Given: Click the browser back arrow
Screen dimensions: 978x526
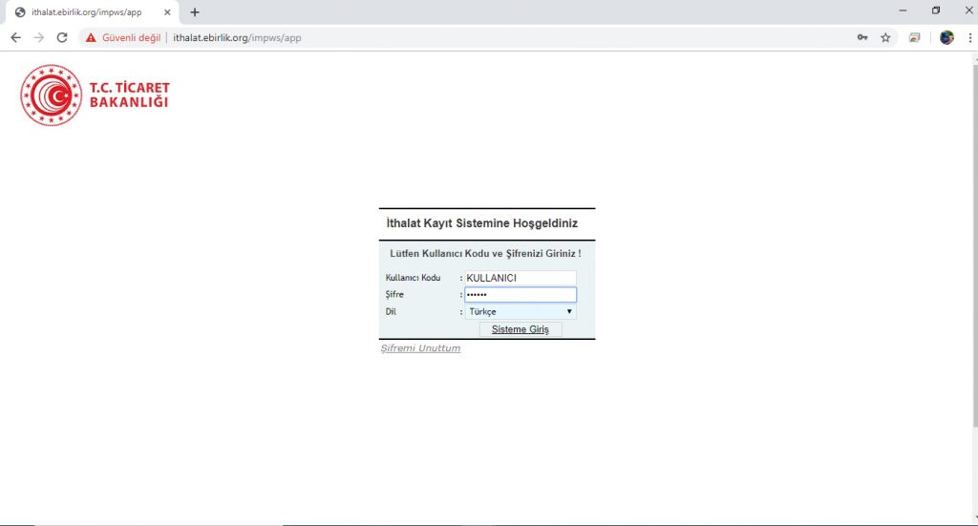Looking at the screenshot, I should tap(15, 38).
